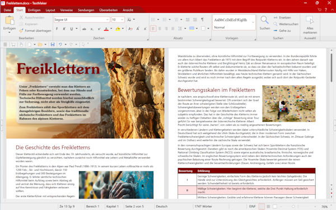The width and height of the screenshot is (336, 210).
Task: Click increase indent icon
Action: (195, 20)
